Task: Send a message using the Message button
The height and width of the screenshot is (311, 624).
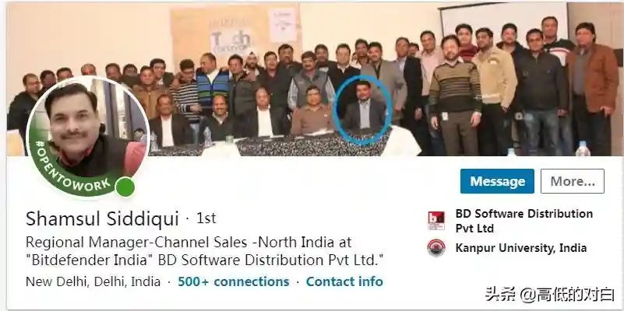Action: pos(497,181)
